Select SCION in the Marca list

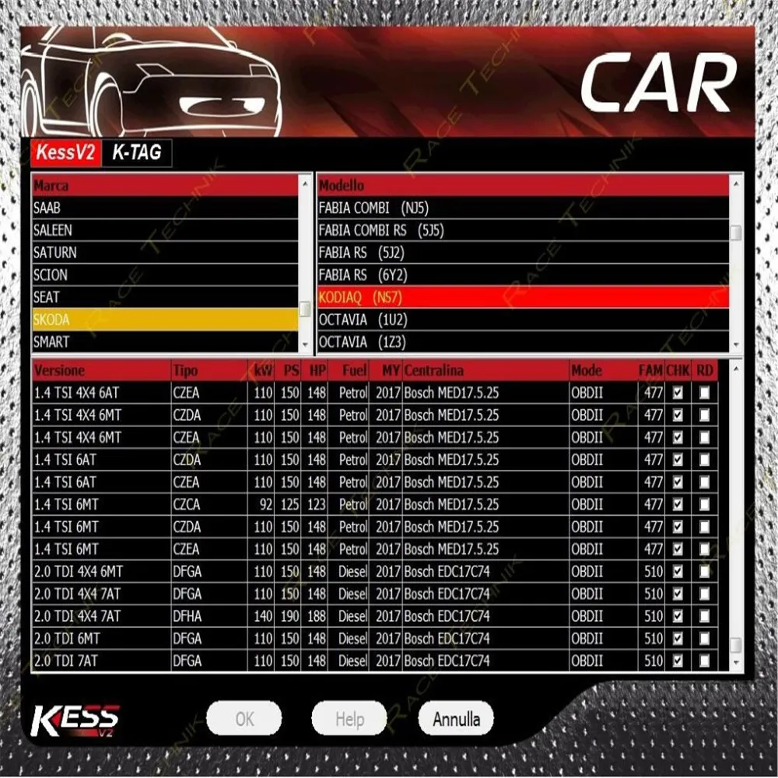tap(165, 275)
